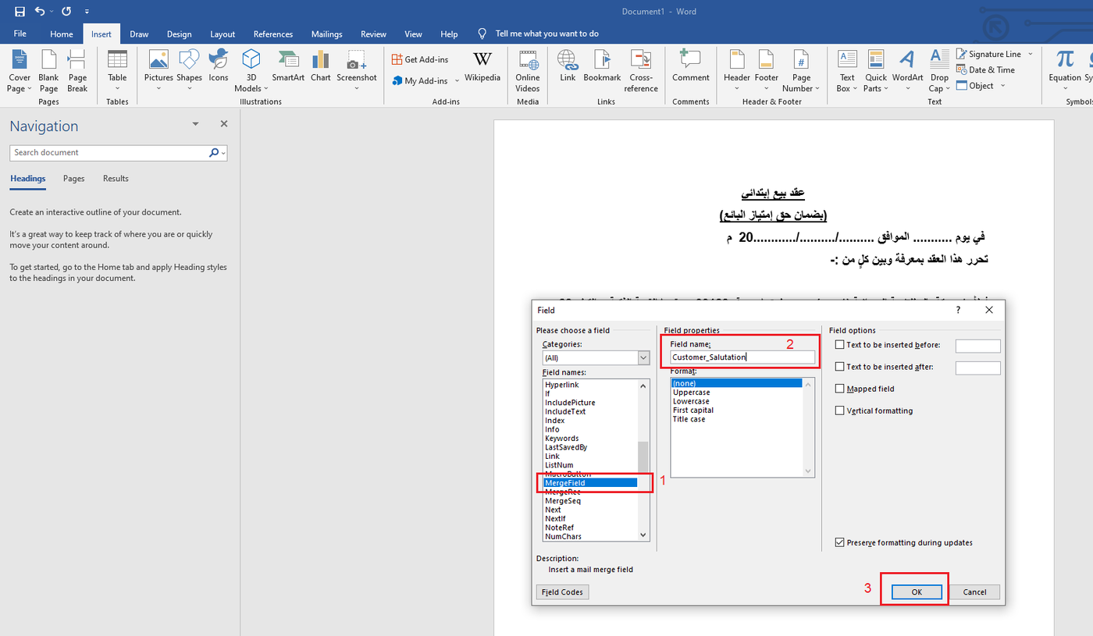This screenshot has width=1093, height=636.
Task: Open the Pages tab in Navigation pane
Action: tap(74, 179)
